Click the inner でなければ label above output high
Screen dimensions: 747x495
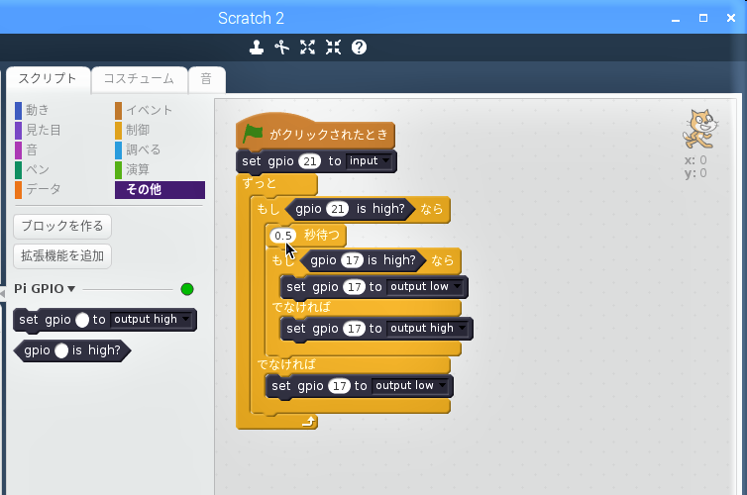pyautogui.click(x=301, y=307)
